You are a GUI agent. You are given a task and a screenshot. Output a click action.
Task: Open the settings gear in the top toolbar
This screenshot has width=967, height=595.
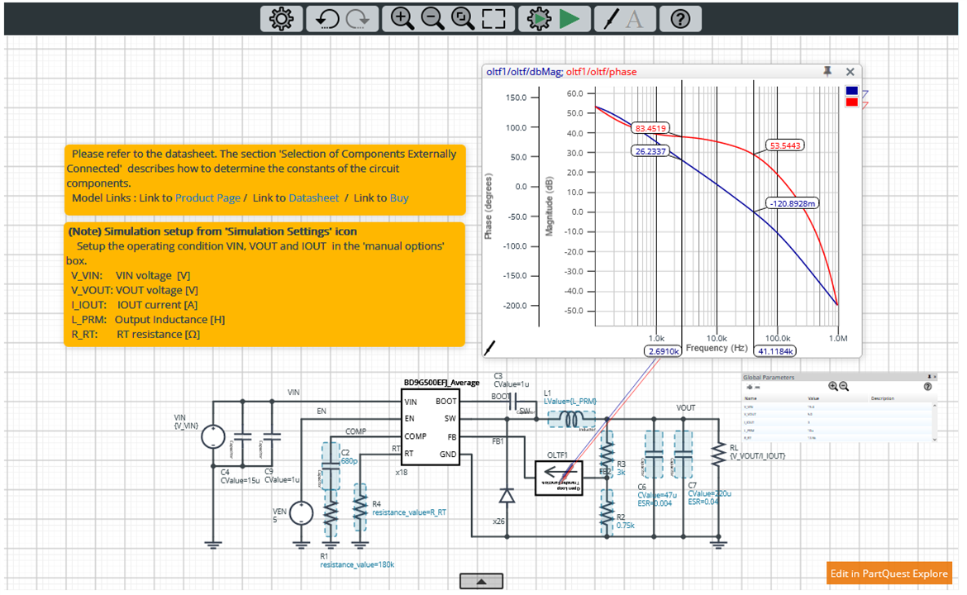tap(281, 18)
